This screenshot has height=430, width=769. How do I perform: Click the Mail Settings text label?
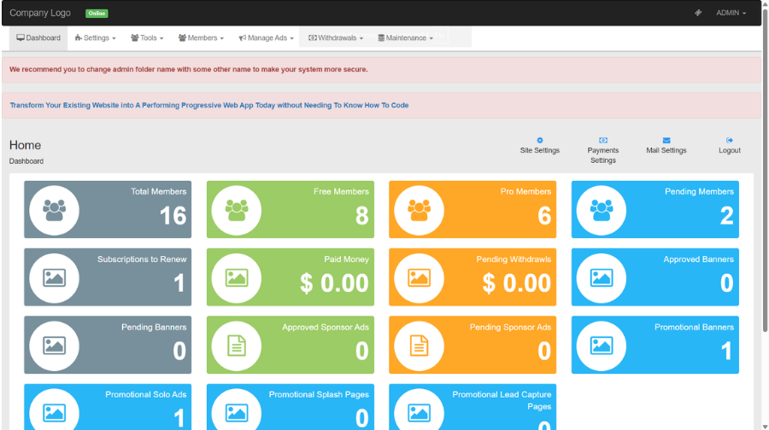click(x=666, y=150)
